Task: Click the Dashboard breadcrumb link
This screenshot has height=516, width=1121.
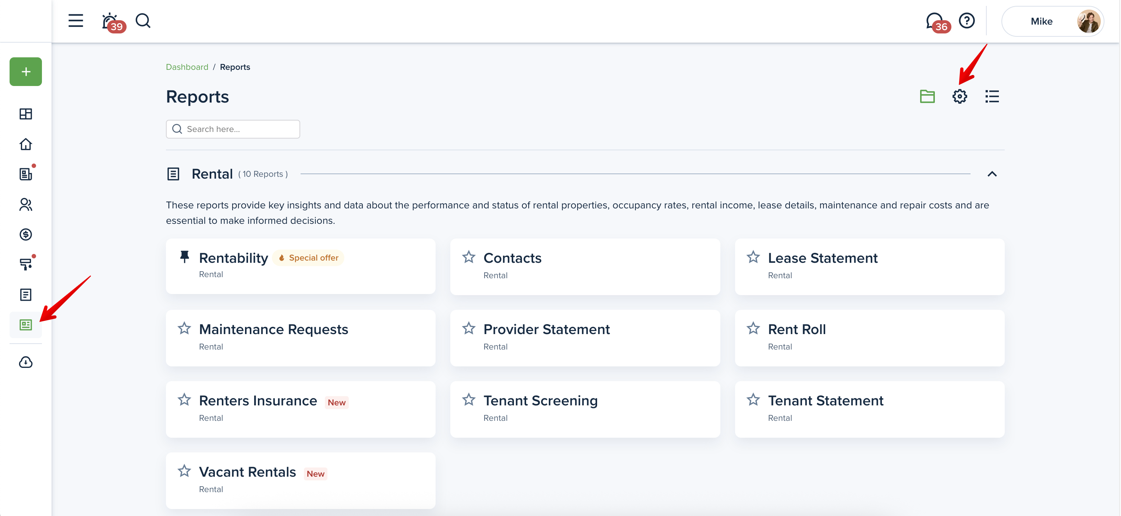Action: click(x=187, y=67)
